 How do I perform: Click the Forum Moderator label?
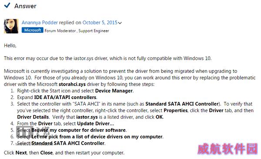(60, 31)
